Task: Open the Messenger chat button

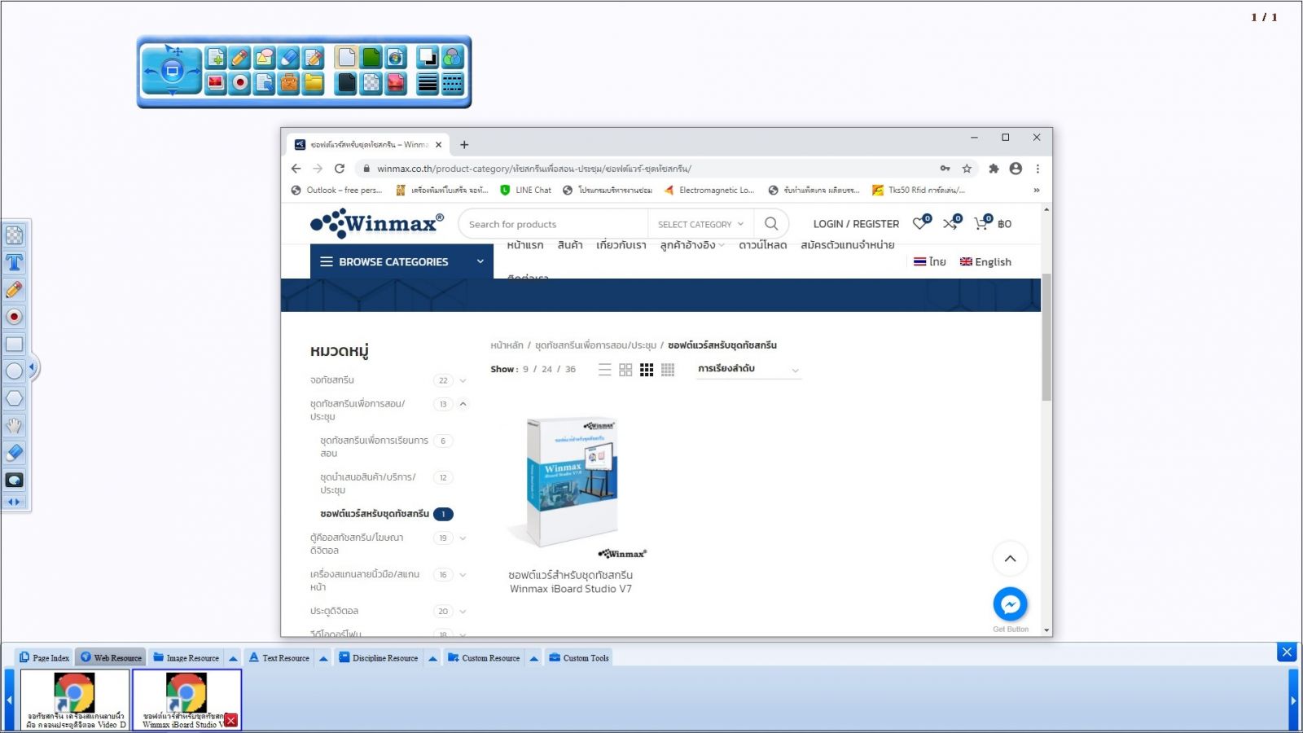Action: [1010, 604]
